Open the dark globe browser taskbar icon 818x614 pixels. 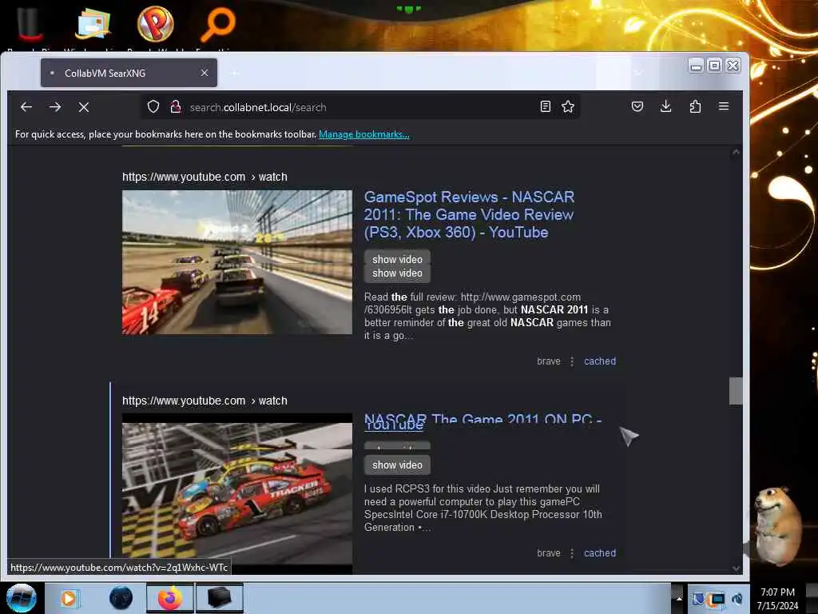[121, 598]
